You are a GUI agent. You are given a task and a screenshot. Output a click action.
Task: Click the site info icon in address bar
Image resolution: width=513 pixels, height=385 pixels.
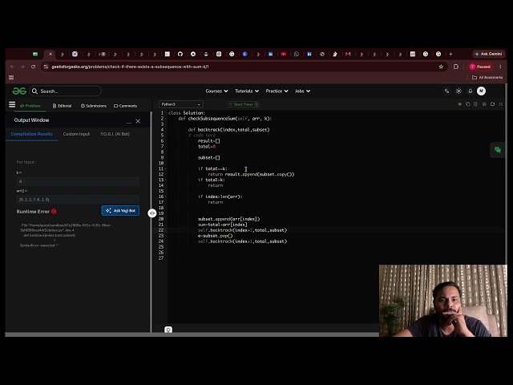point(46,67)
